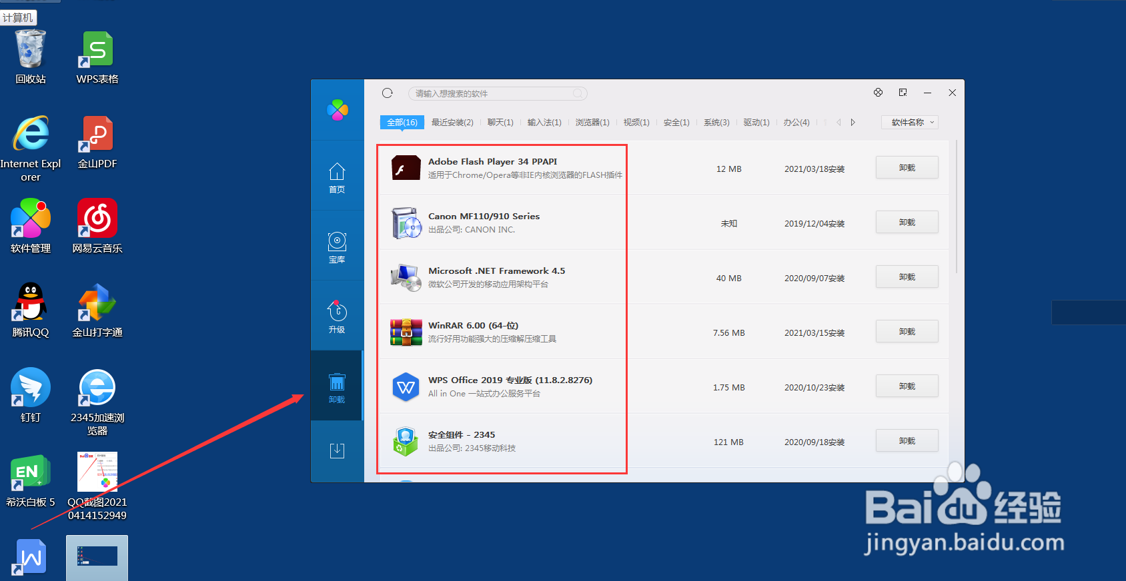Click the 7.56 MB size value
The height and width of the screenshot is (581, 1126).
(x=728, y=333)
